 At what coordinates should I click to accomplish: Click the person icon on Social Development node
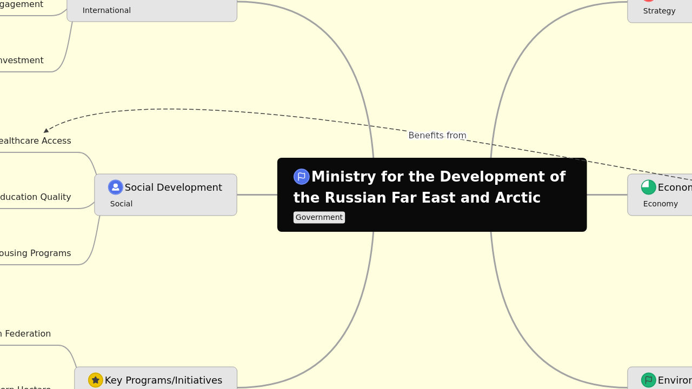tap(116, 187)
